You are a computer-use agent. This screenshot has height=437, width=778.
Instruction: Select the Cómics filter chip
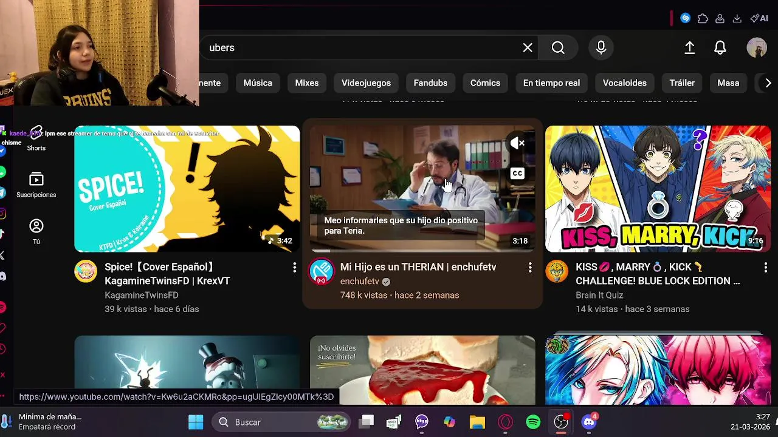[485, 83]
